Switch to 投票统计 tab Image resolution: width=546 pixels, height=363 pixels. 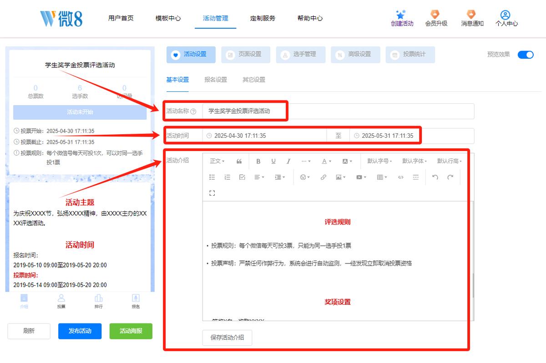point(410,55)
